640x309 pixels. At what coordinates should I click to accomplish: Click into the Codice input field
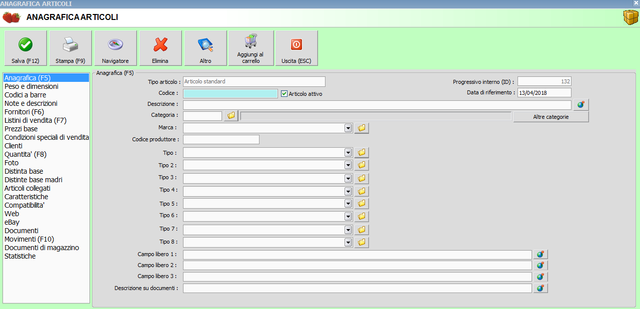[230, 93]
